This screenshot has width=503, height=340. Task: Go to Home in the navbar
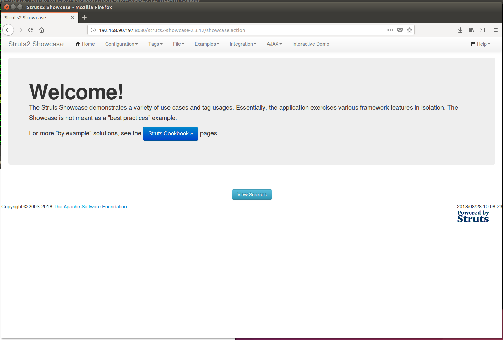pos(85,44)
